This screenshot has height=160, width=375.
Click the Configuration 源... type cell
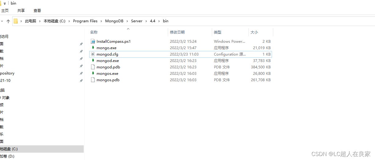coord(230,54)
